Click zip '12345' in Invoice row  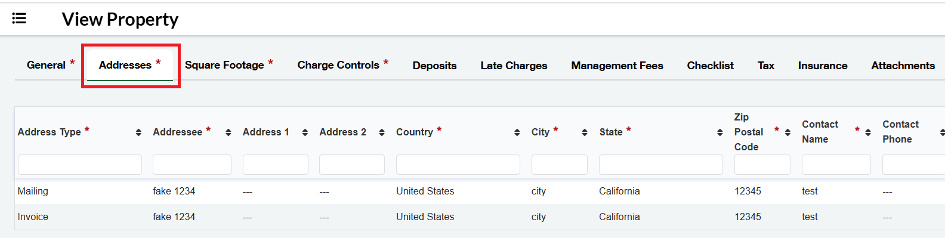(x=748, y=217)
